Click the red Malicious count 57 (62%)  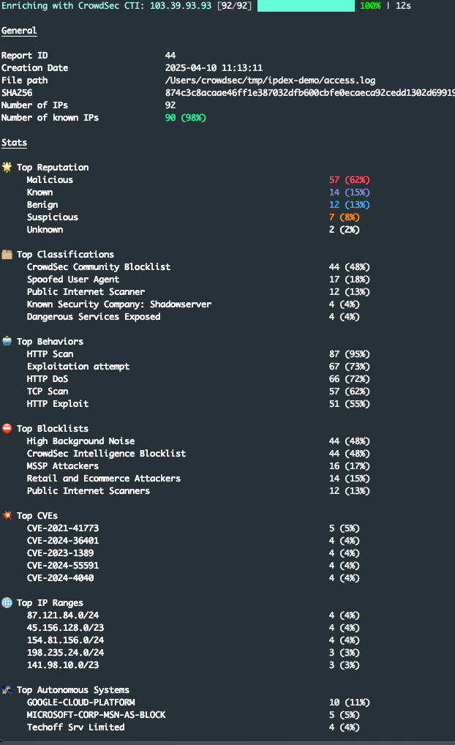349,180
